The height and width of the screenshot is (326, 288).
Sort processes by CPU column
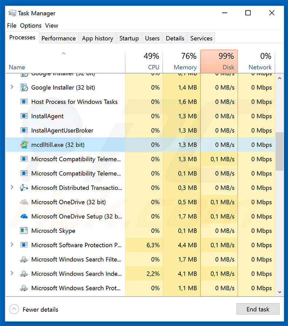point(144,62)
